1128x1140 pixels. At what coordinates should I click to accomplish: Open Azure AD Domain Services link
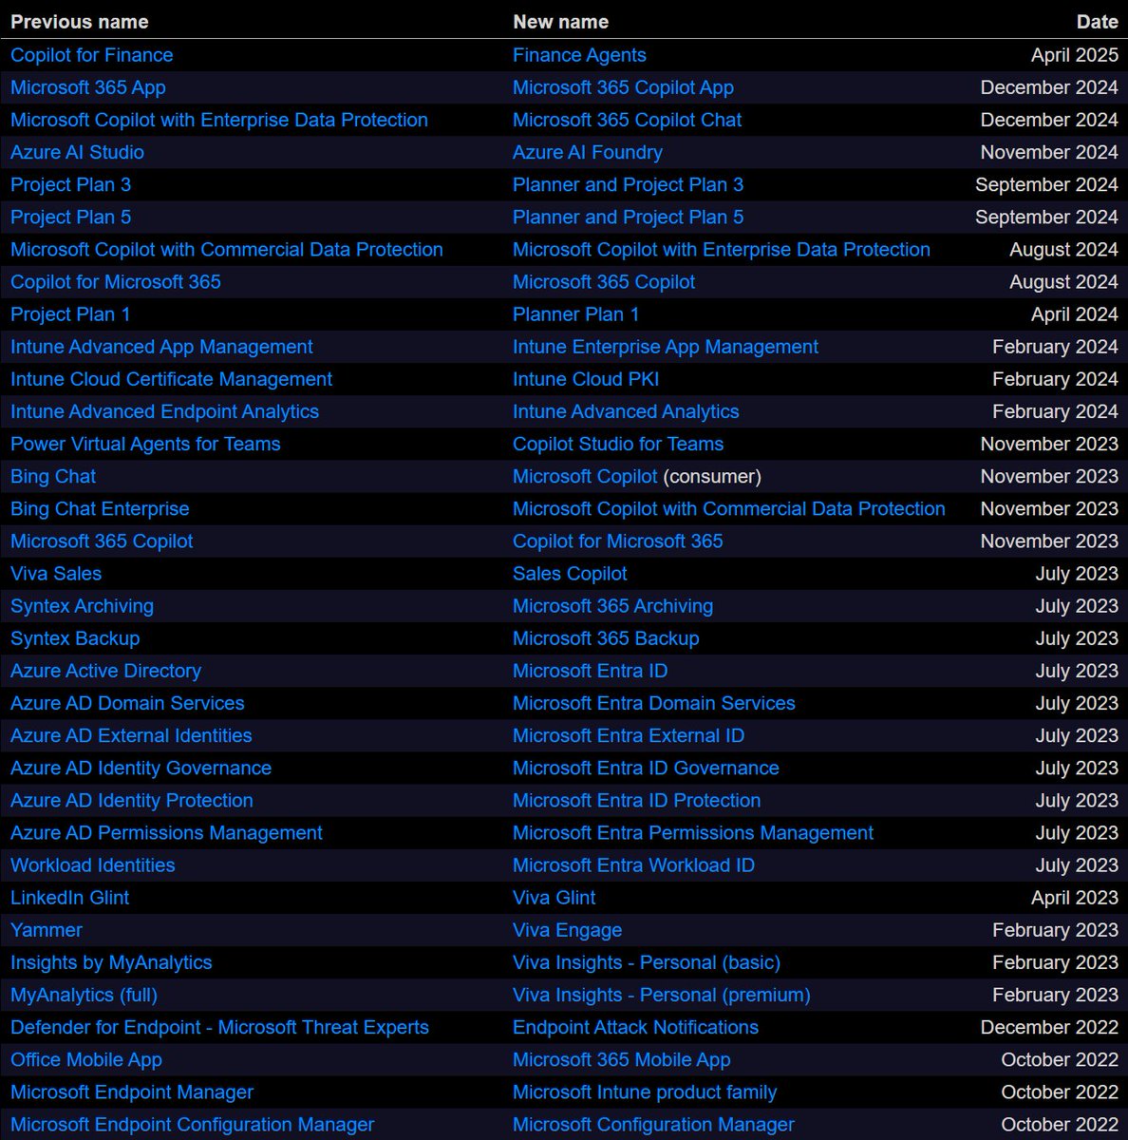pos(127,703)
